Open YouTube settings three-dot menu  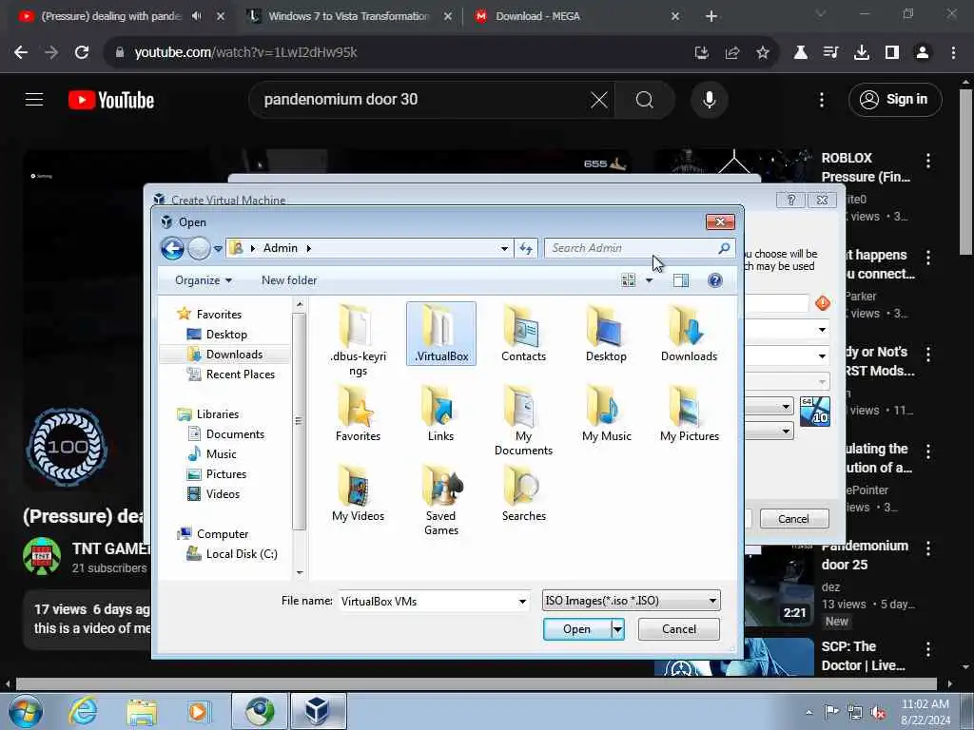[x=821, y=99]
